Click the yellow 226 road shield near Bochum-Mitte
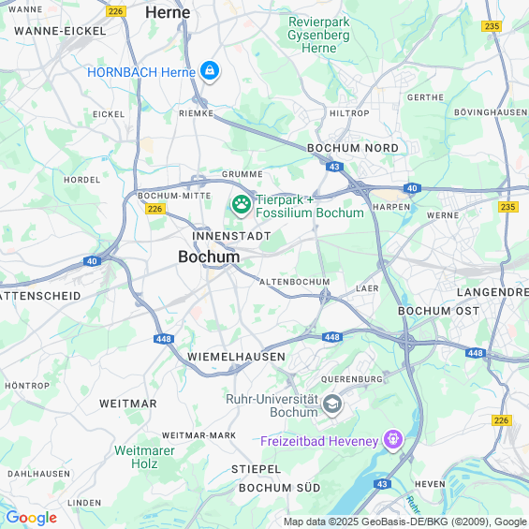The height and width of the screenshot is (529, 529). click(x=155, y=209)
